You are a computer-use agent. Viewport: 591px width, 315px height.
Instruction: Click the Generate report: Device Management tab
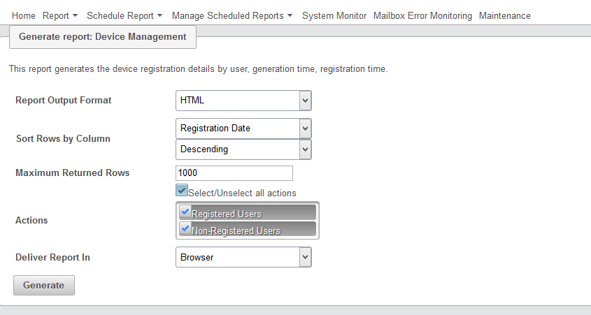(x=103, y=37)
